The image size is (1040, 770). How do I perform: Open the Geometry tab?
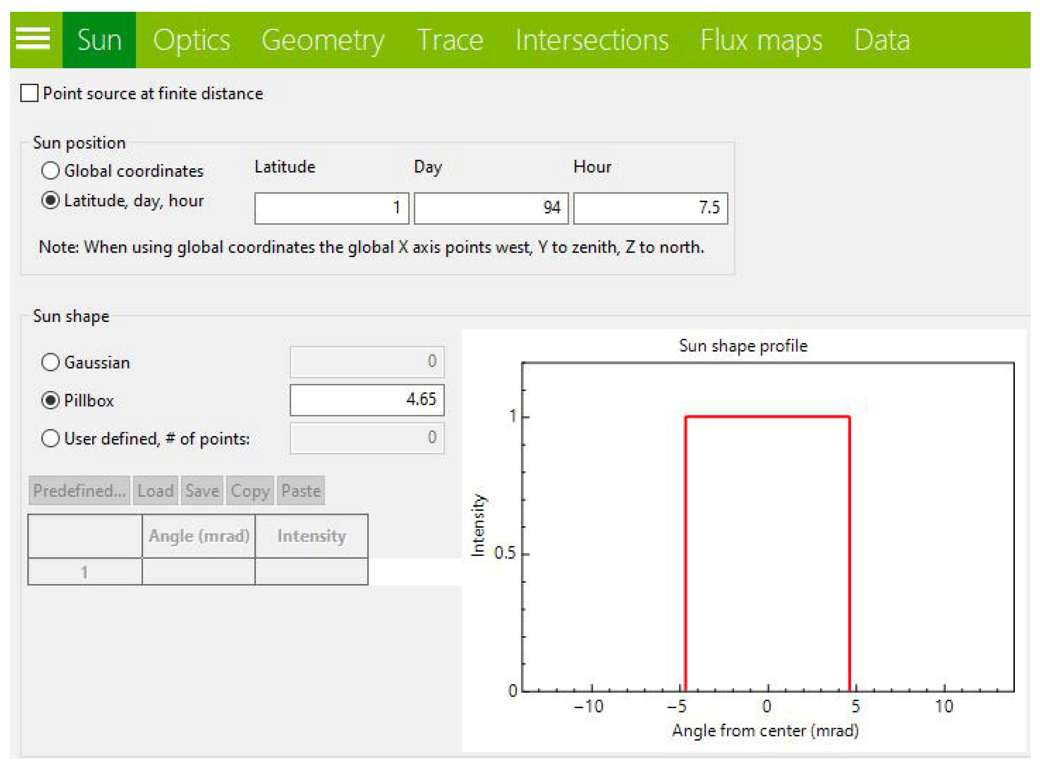point(322,40)
